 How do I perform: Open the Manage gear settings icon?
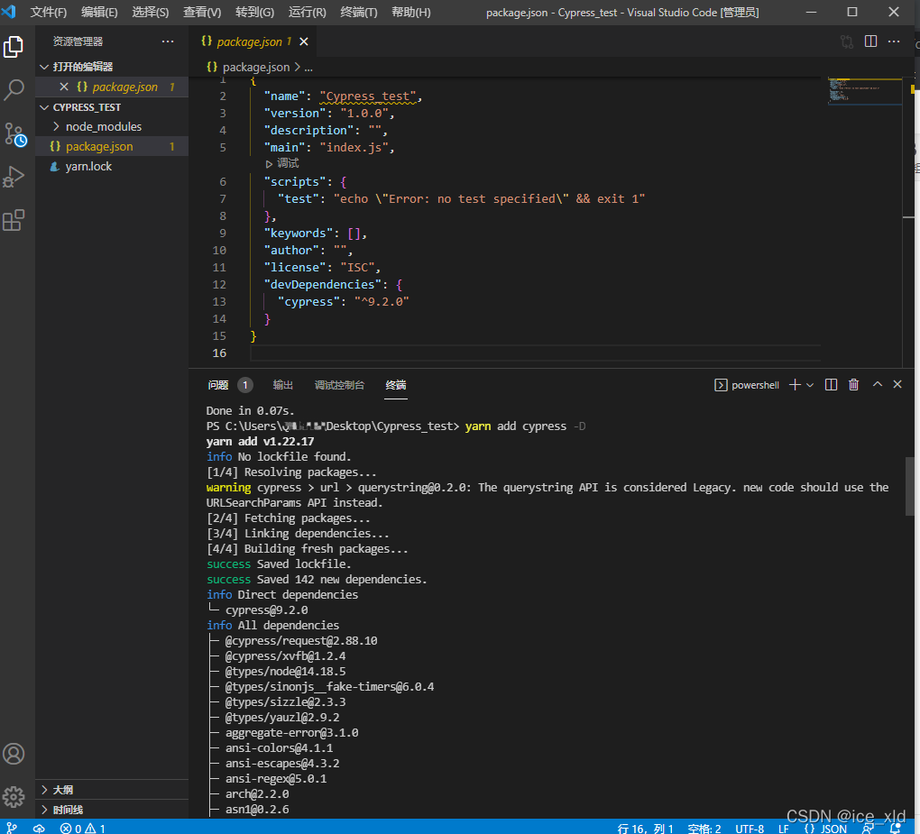point(14,796)
